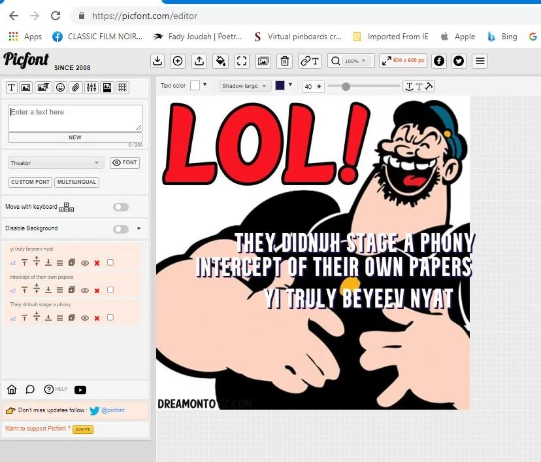Click the upload image icon
The image size is (541, 462).
pyautogui.click(x=199, y=61)
